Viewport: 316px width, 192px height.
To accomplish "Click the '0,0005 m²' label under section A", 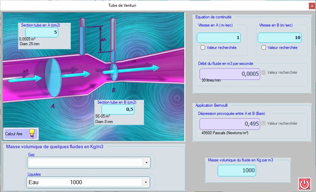I will tap(27, 39).
